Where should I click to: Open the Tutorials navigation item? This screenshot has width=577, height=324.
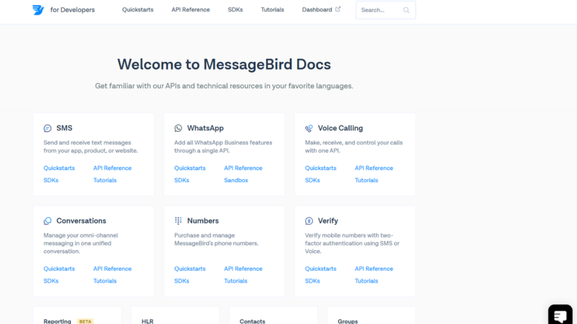coord(272,10)
